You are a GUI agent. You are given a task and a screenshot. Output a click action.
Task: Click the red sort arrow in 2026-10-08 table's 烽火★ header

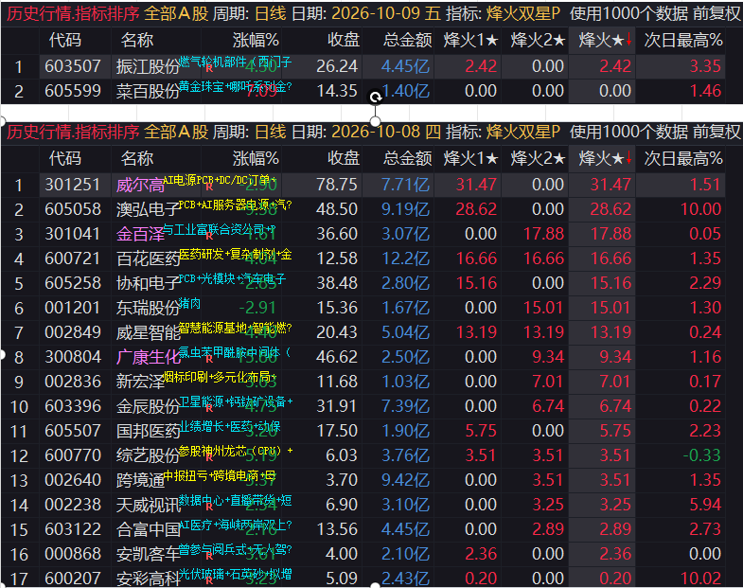coord(628,158)
